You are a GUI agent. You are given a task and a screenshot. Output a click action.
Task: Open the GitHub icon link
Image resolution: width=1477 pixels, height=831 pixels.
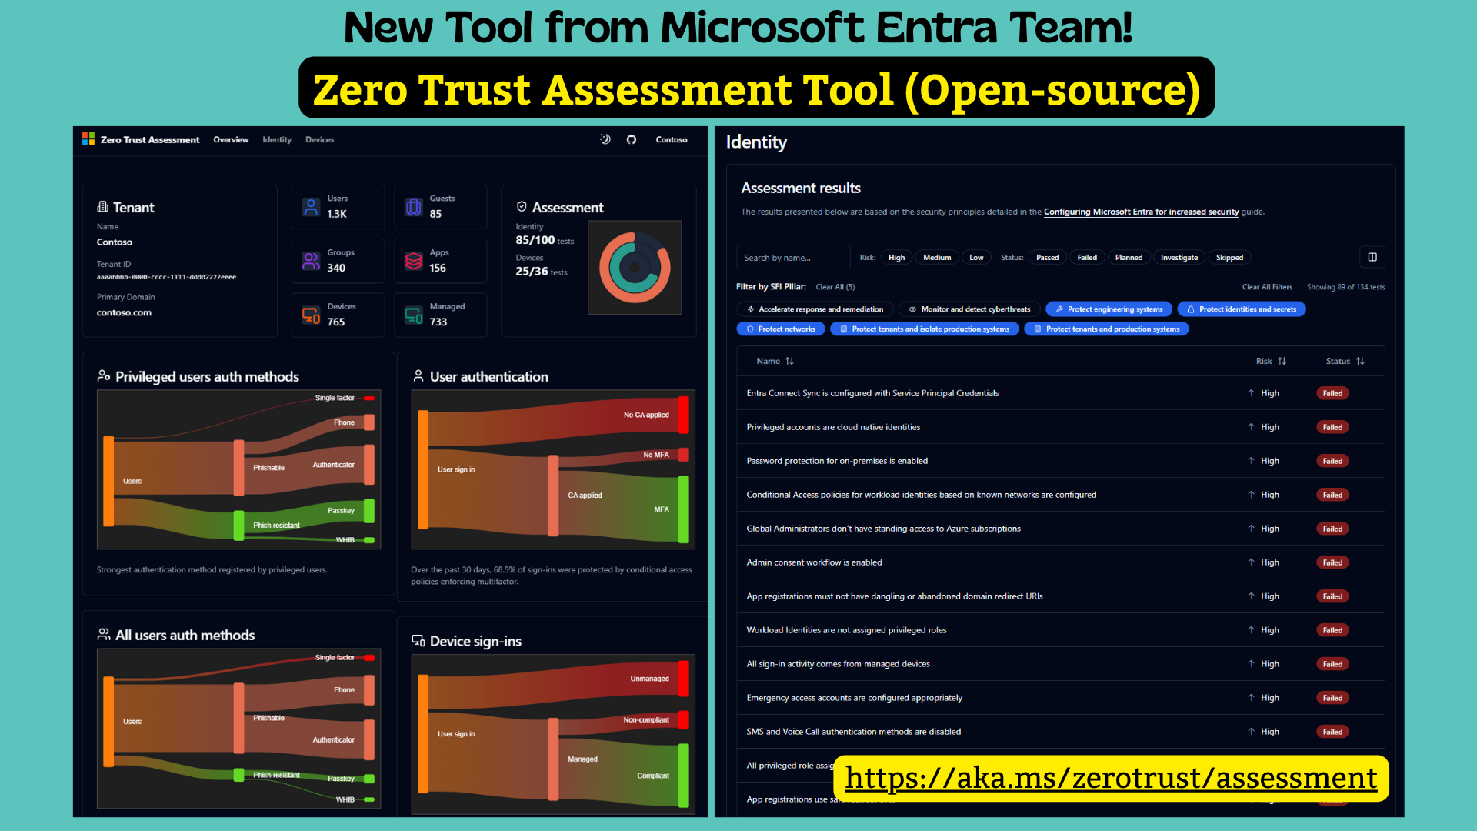pyautogui.click(x=632, y=139)
